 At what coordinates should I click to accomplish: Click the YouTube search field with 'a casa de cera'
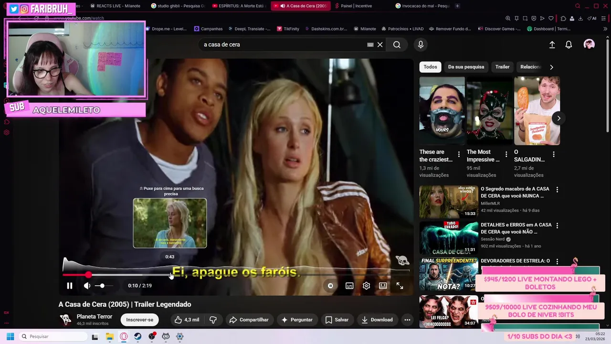point(282,44)
